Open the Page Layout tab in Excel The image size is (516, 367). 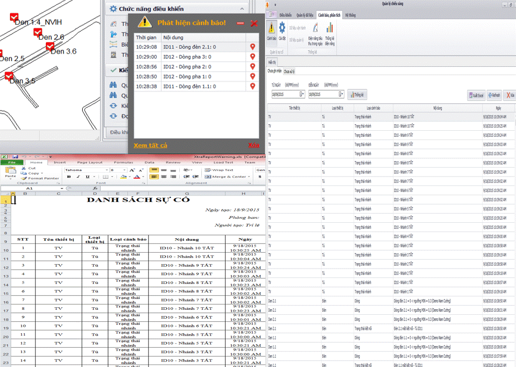click(90, 162)
